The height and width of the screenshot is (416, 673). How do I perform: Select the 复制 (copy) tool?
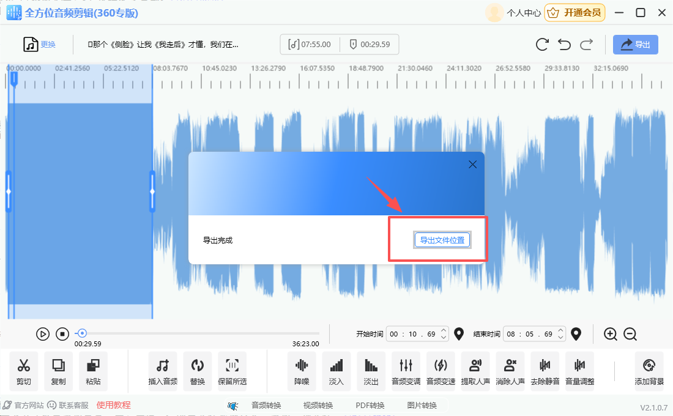(58, 371)
